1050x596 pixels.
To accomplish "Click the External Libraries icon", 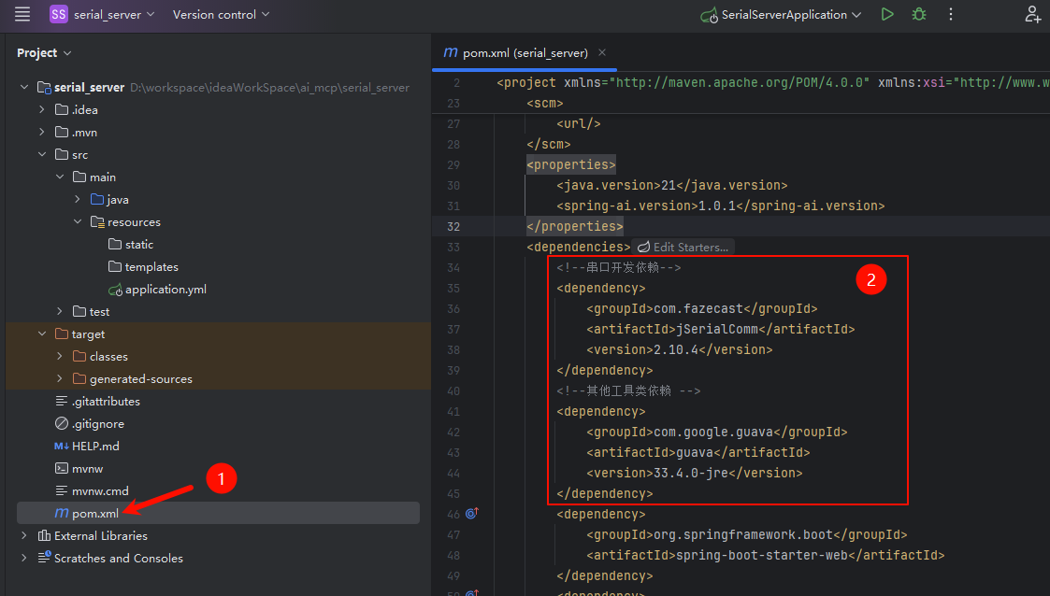I will [44, 535].
